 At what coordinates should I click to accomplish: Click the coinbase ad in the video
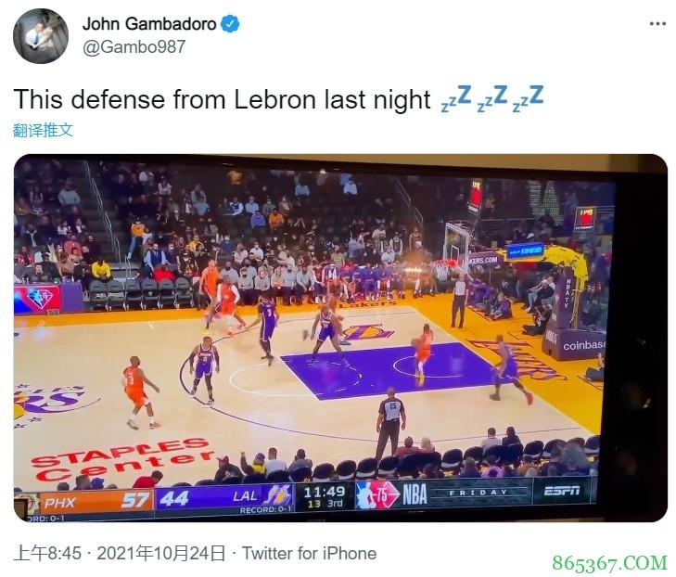coord(584,345)
